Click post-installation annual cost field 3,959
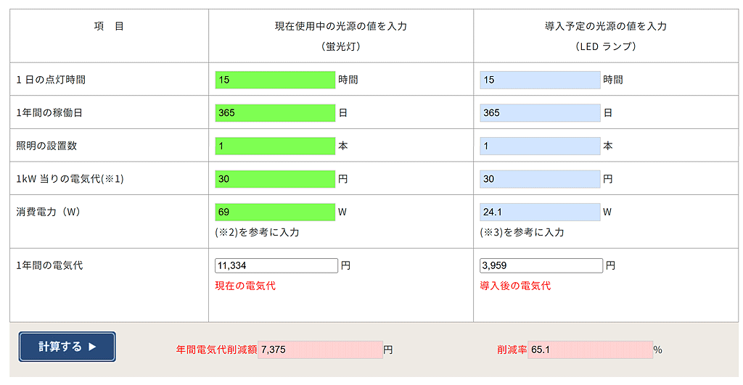The height and width of the screenshot is (385, 743). pos(541,266)
